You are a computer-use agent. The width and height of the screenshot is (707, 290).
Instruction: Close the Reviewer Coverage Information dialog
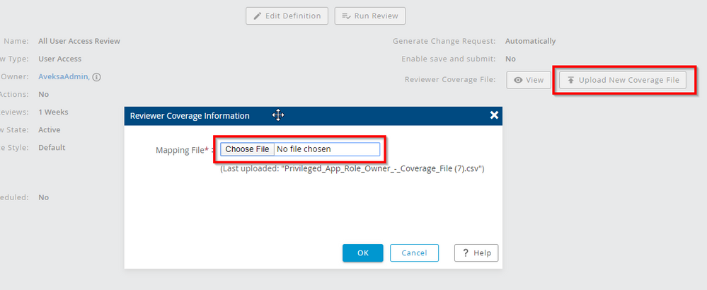point(494,115)
